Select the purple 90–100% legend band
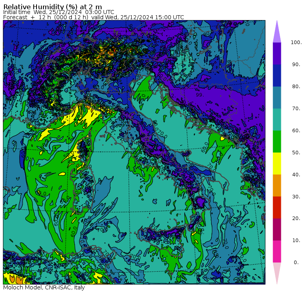 pyautogui.click(x=277, y=53)
